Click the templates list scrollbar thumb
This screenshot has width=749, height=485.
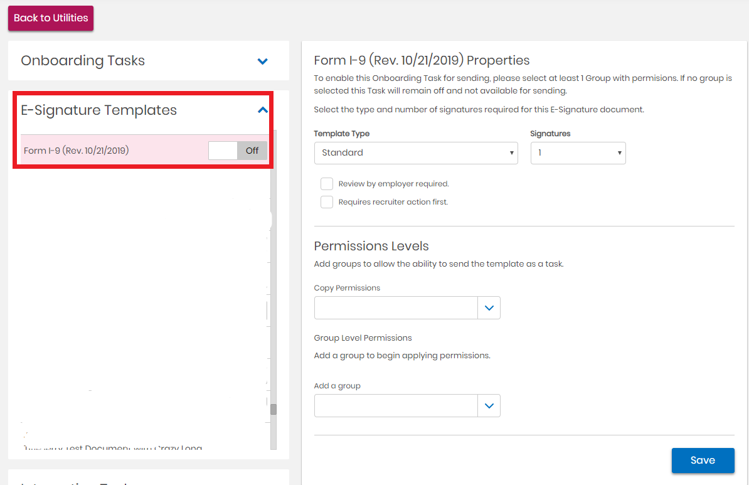tap(274, 409)
